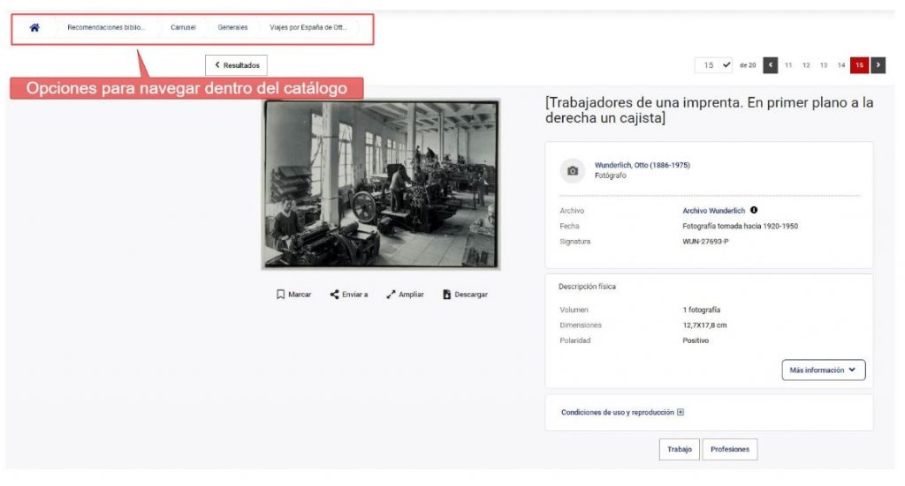The width and height of the screenshot is (905, 486).
Task: Open the Recomendaciones biblio... breadcrumb
Action: (106, 27)
